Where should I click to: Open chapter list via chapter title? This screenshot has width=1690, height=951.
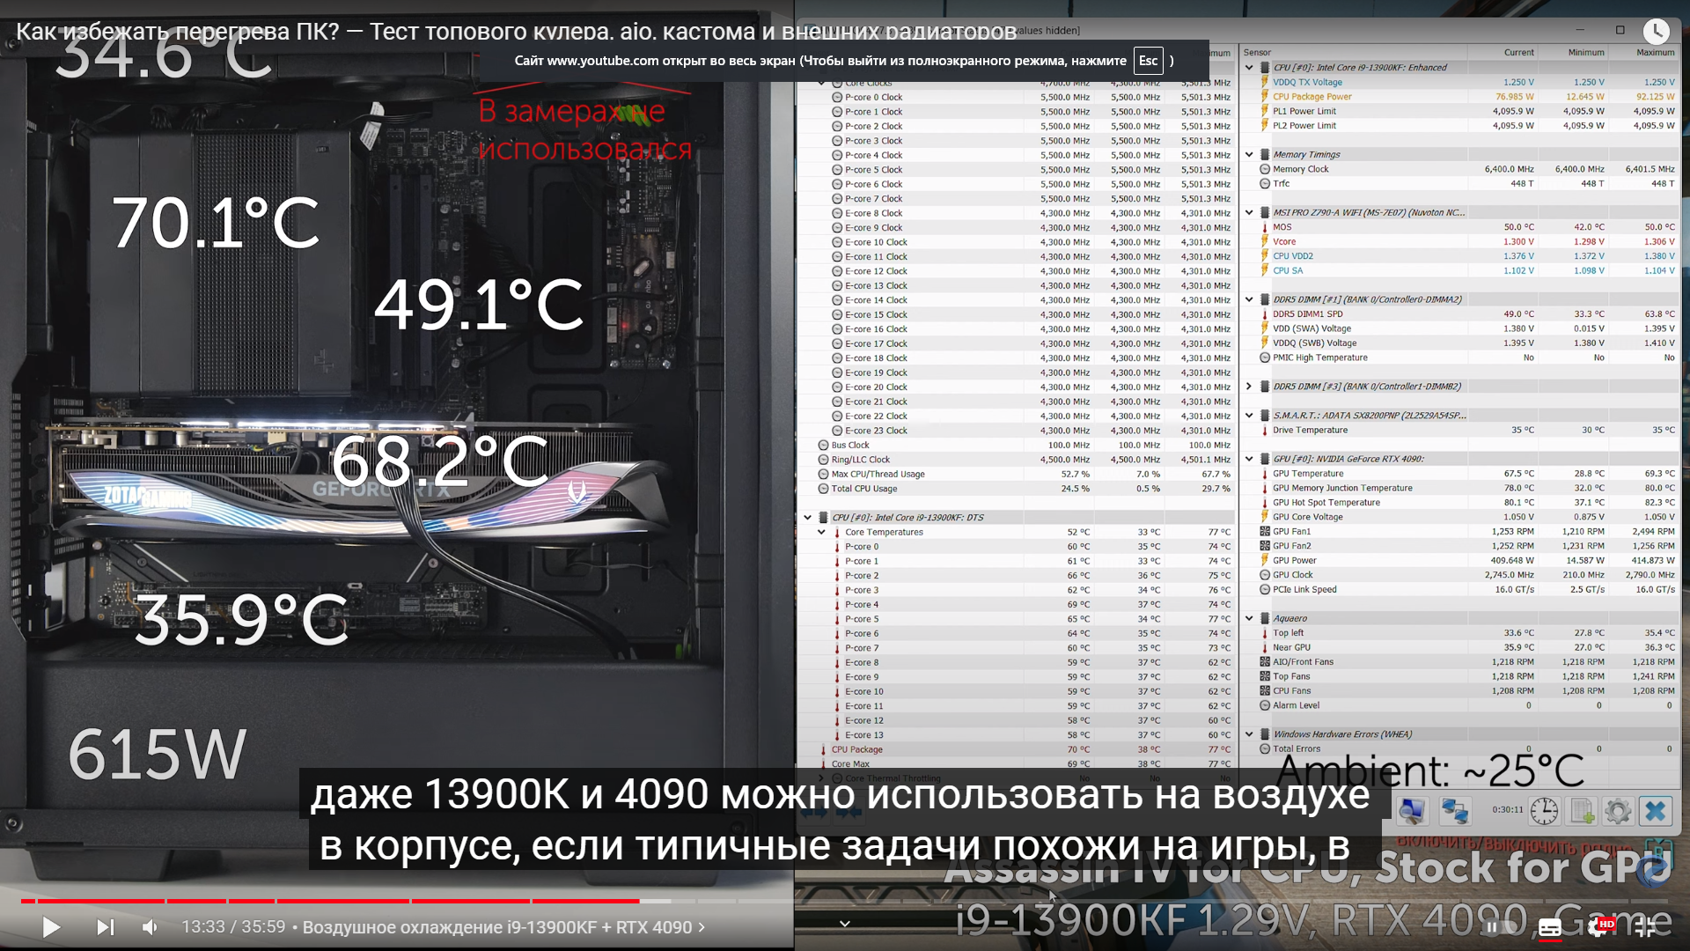coord(497,927)
